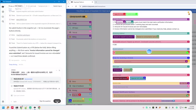Click the platform.deepseek.com address bar
Viewport: 196px width, 110px height.
click(94, 6)
